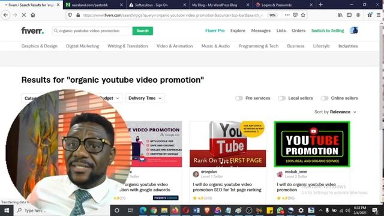This screenshot has width=384, height=216.
Task: Open the Fiverr user profile avatar
Action: (354, 31)
